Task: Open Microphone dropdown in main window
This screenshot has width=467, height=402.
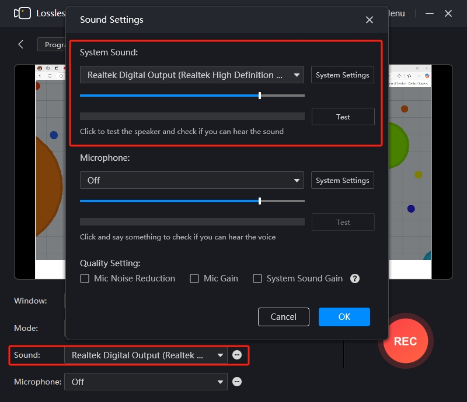Action: pyautogui.click(x=145, y=382)
